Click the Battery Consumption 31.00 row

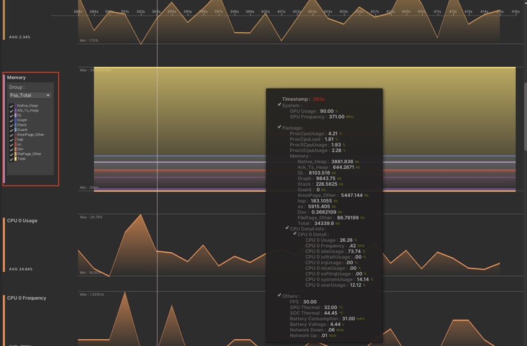pyautogui.click(x=327, y=319)
